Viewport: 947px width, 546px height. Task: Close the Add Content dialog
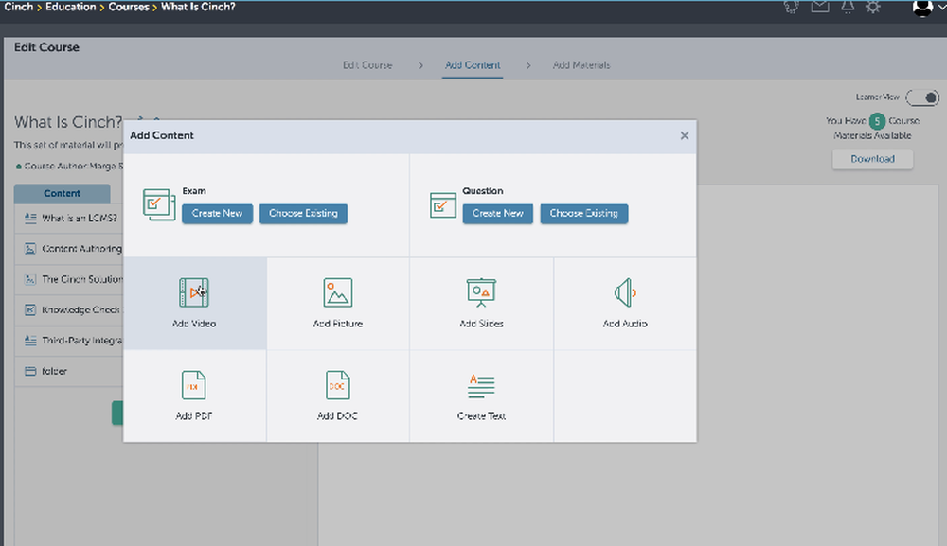pos(685,135)
